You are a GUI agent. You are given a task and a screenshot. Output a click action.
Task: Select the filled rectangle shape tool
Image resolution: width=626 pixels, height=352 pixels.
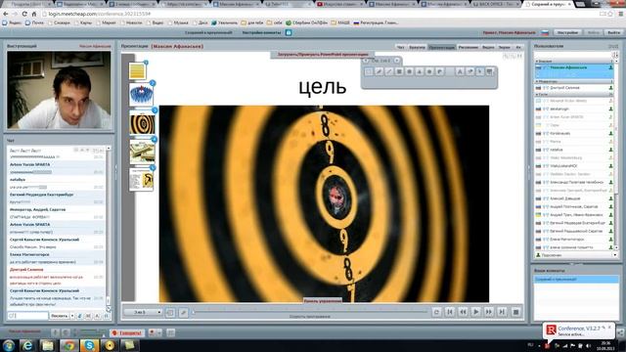coord(399,71)
